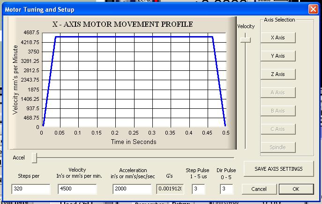Click the horizontal Accel slider thumb
The image size is (322, 204).
34,158
